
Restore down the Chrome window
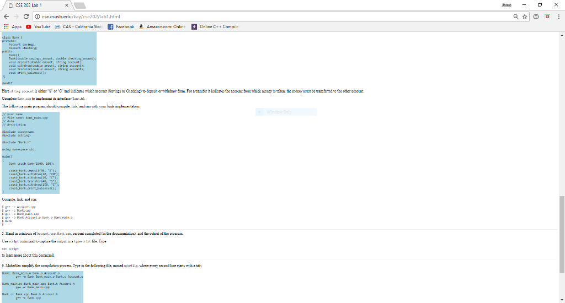[540, 4]
